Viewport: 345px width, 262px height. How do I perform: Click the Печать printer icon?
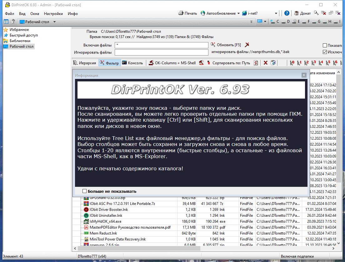[181, 13]
